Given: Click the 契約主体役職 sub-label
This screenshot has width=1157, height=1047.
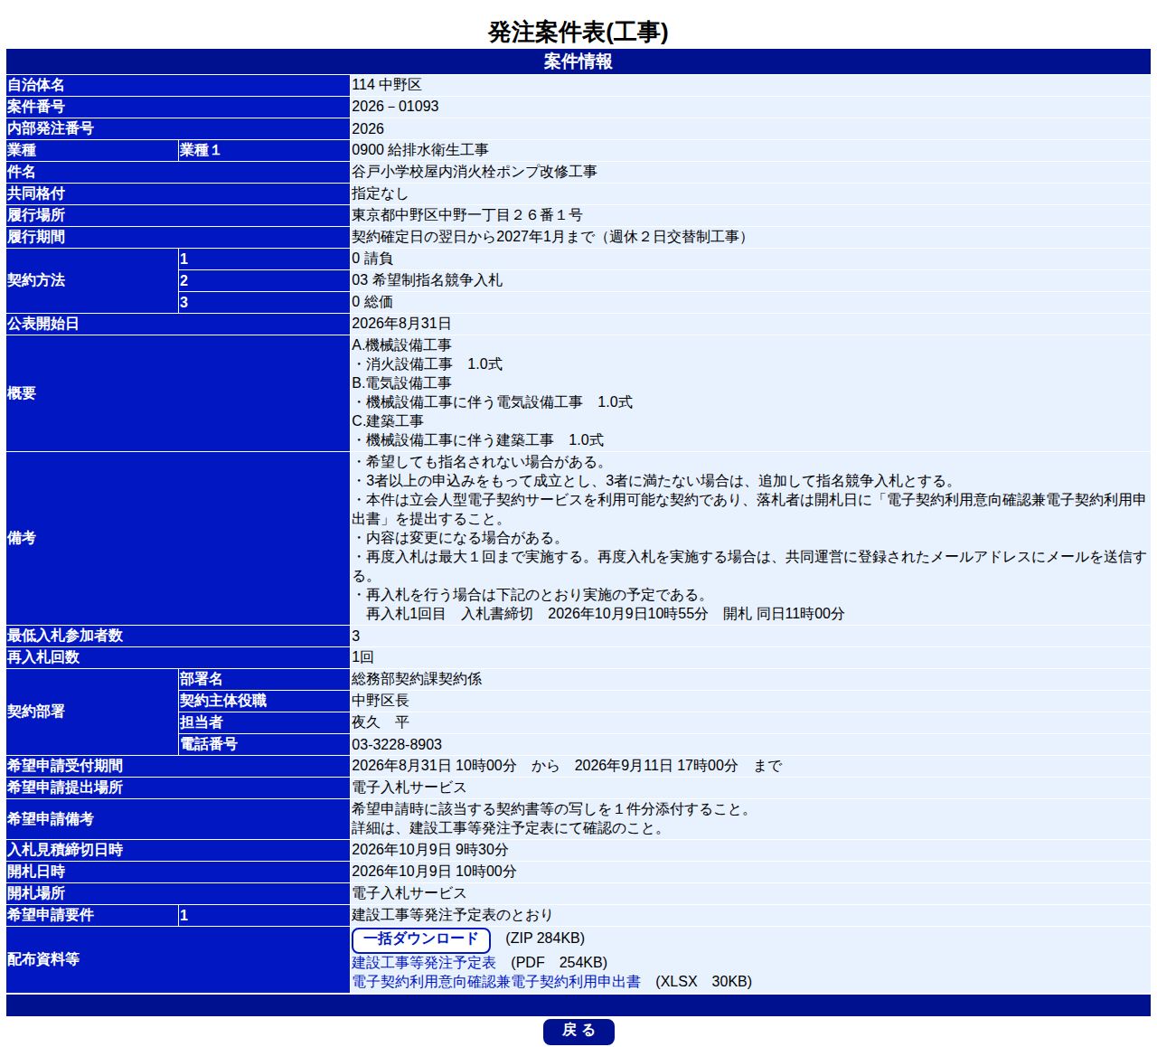Looking at the screenshot, I should pos(223,701).
